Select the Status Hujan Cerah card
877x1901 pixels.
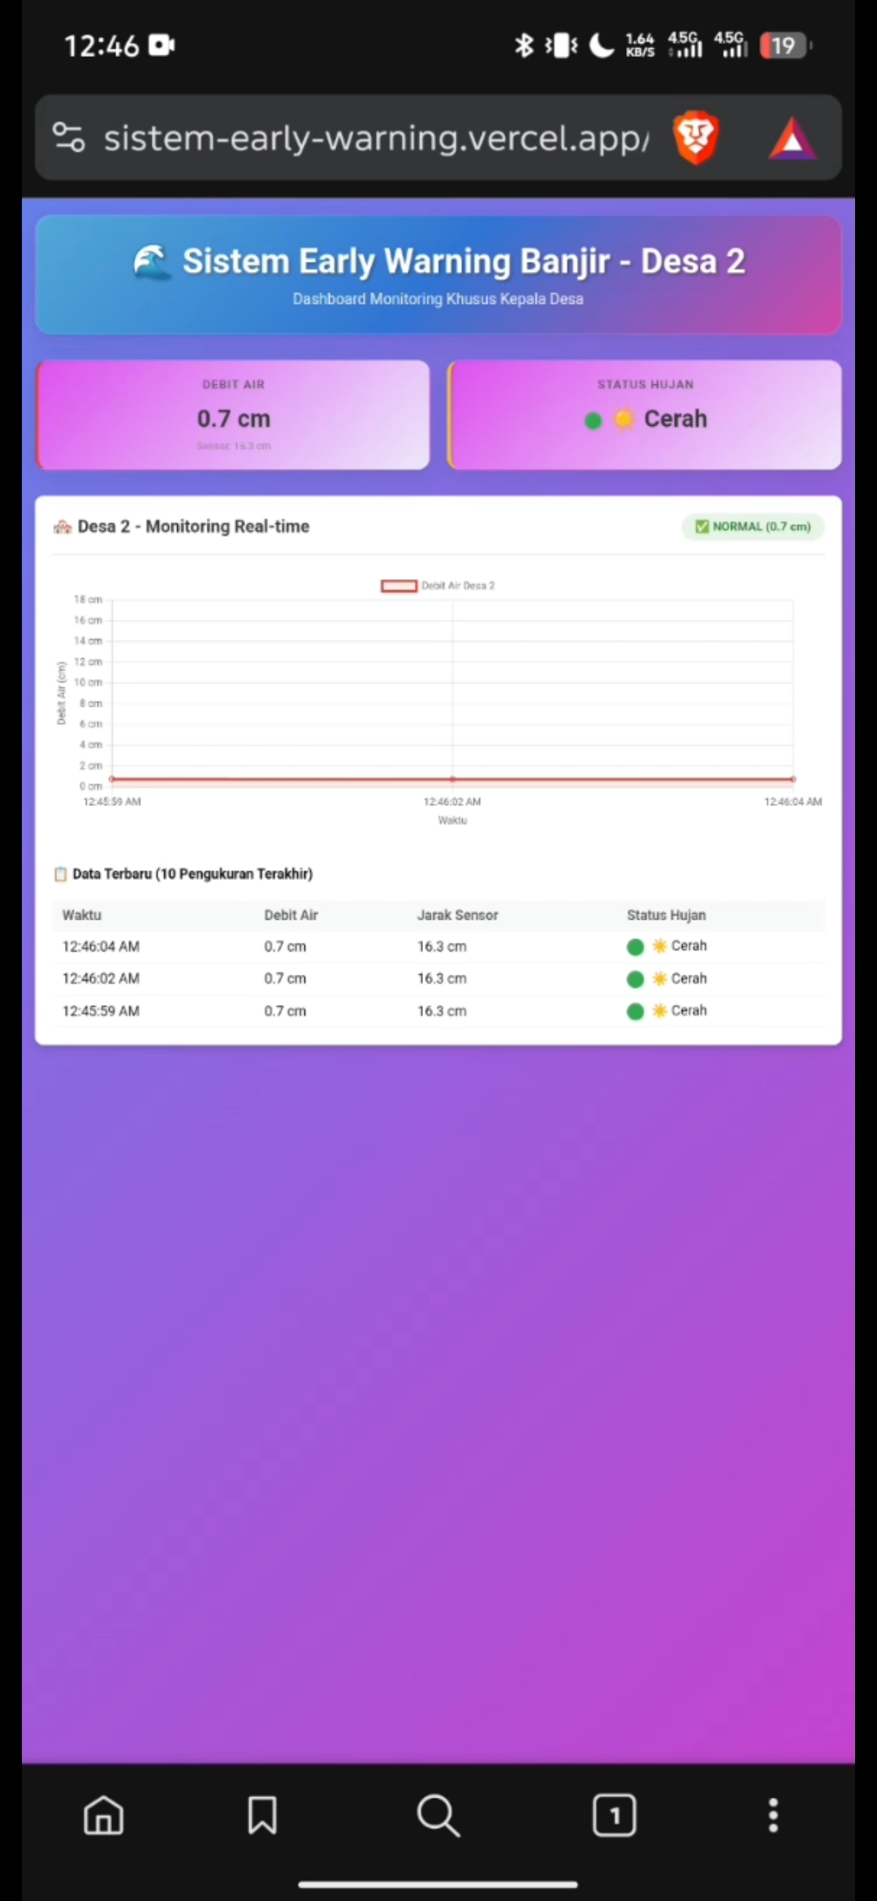pyautogui.click(x=645, y=415)
